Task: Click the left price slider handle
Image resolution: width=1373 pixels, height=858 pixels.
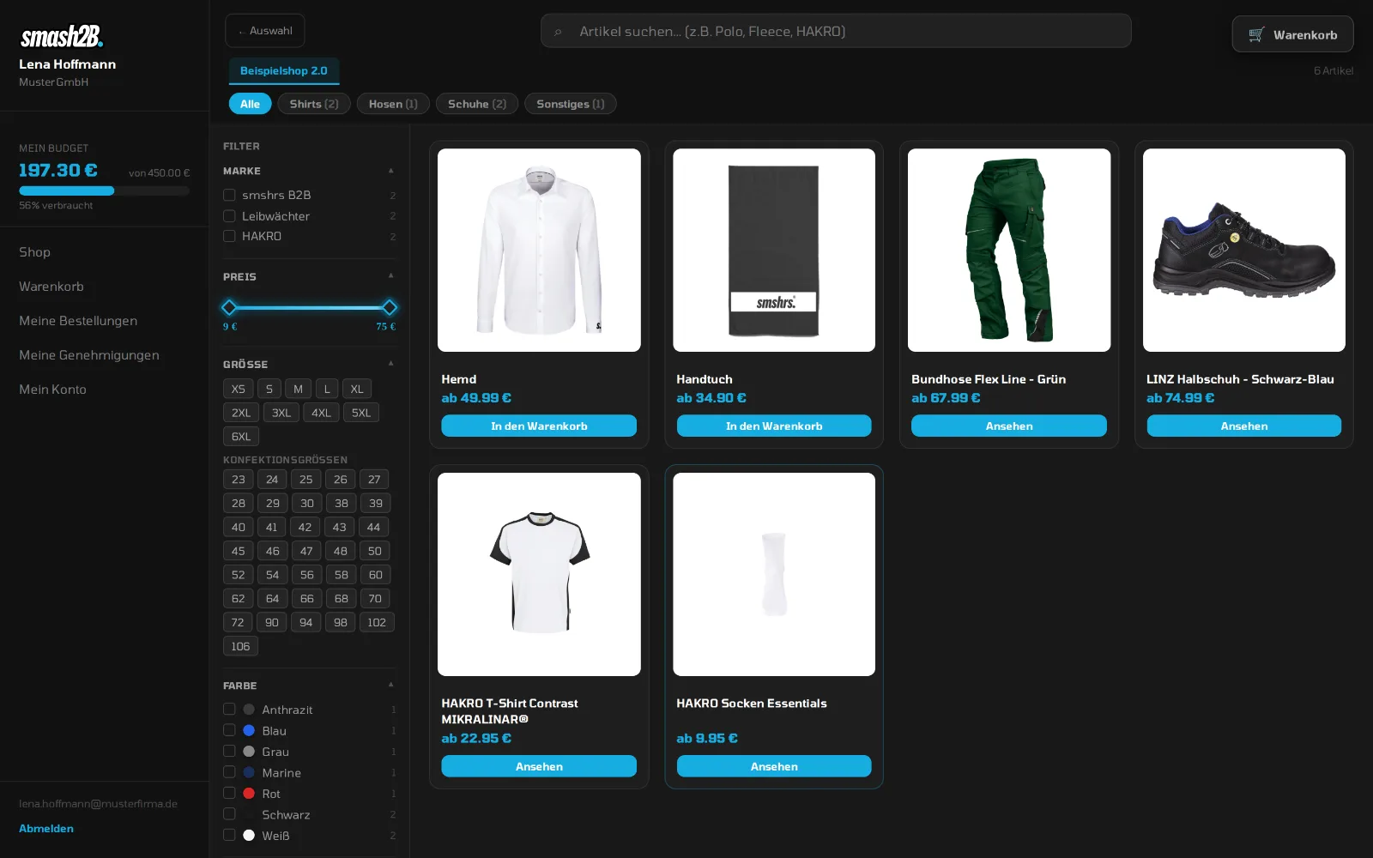Action: 229,307
